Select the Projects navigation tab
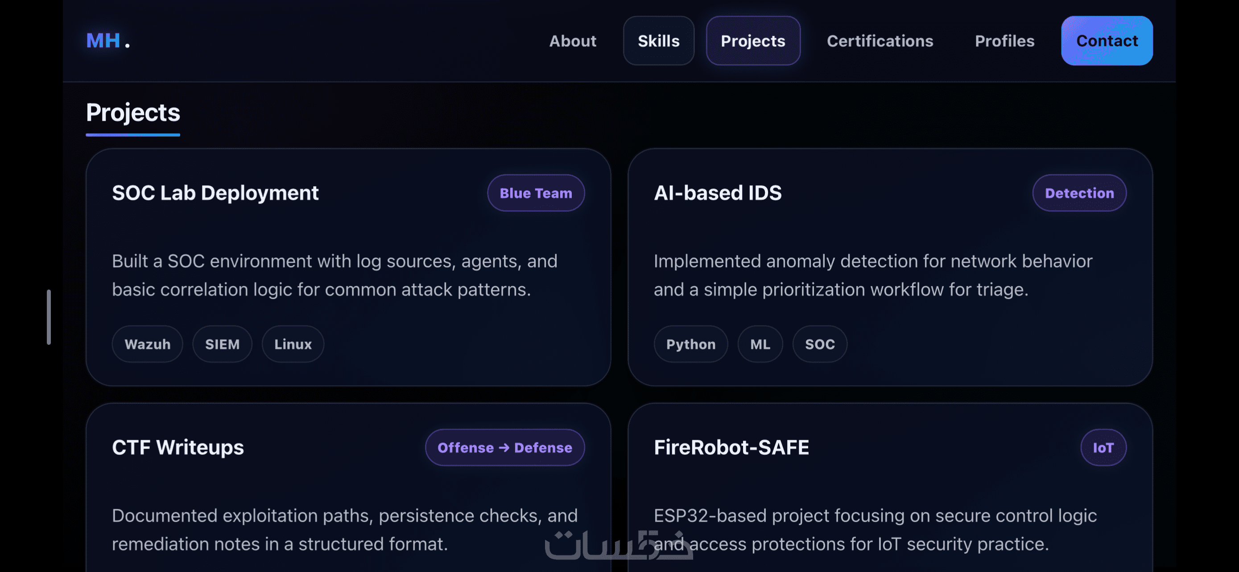1239x572 pixels. tap(752, 41)
